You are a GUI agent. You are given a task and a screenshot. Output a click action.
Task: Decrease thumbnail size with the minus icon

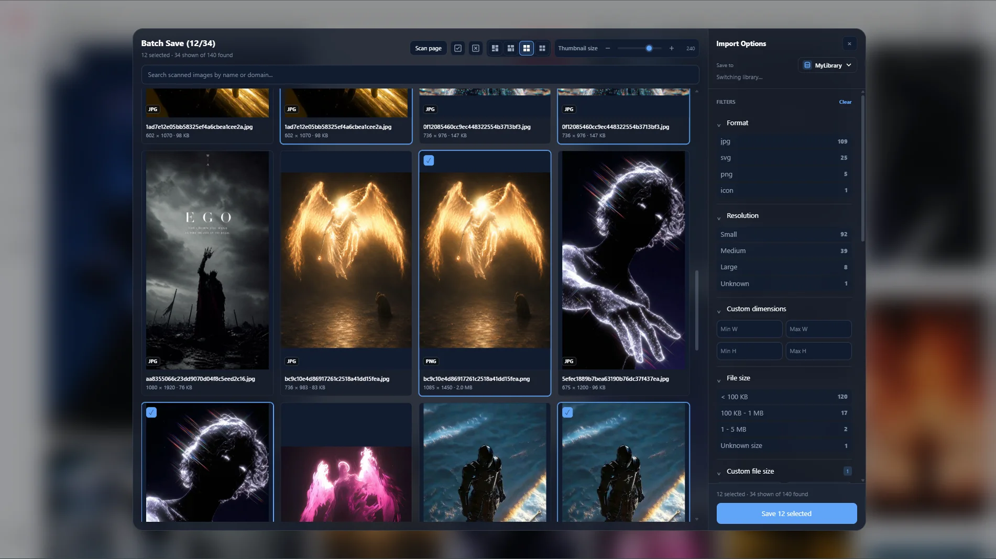coord(608,48)
